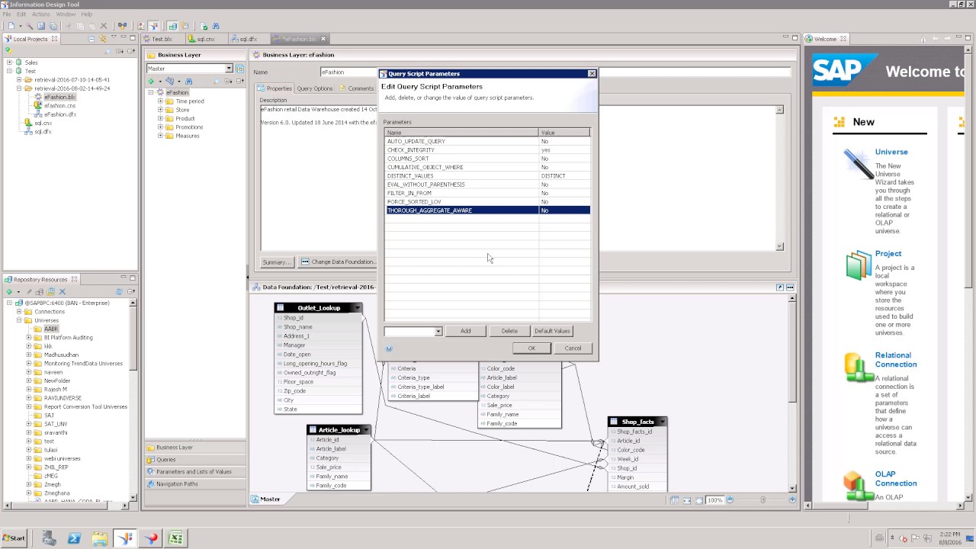The height and width of the screenshot is (549, 976).
Task: Open the parameter name dropdown beside Add button
Action: tap(438, 332)
